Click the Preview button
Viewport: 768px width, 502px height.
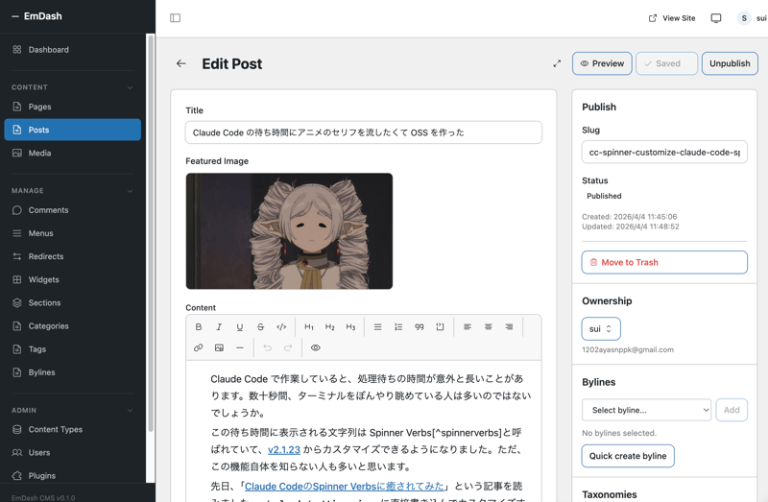point(602,63)
